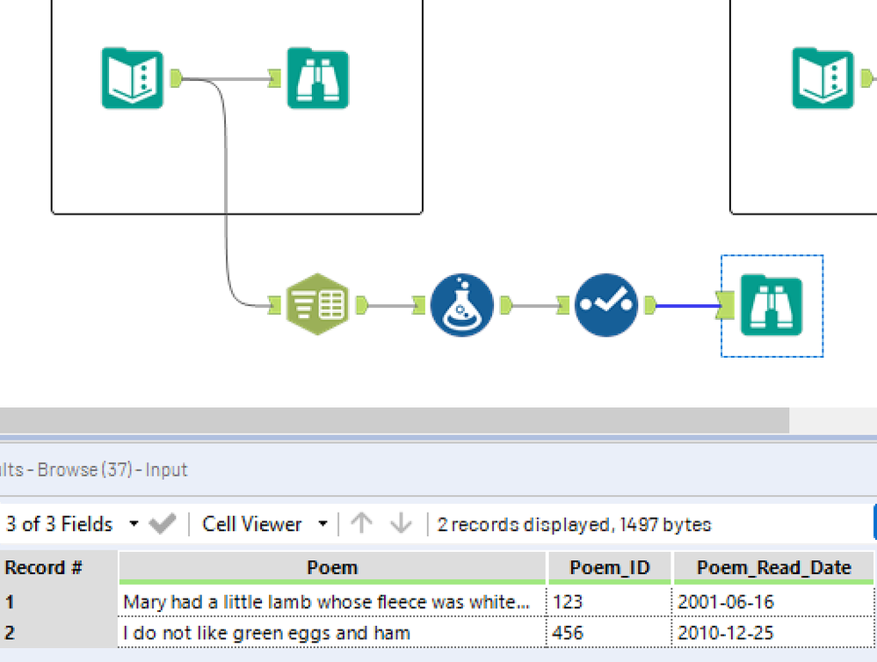Screen dimensions: 877x662
Task: Click cell 'Mary had a little lamb whose fleece was white...'
Action: point(331,601)
